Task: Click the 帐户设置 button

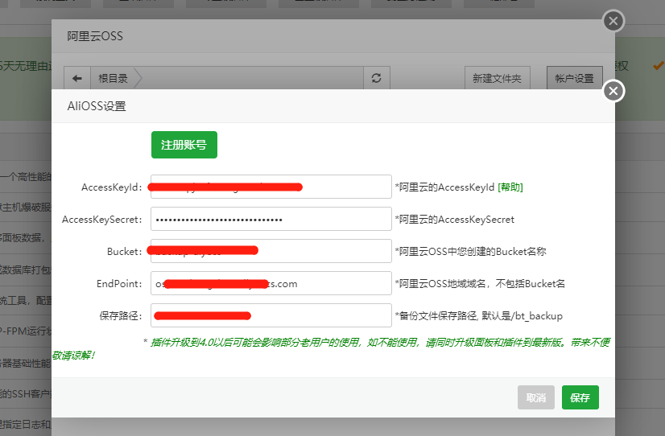Action: click(575, 78)
